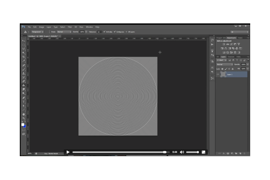
Task: Select the Crop tool
Action: pos(23,57)
